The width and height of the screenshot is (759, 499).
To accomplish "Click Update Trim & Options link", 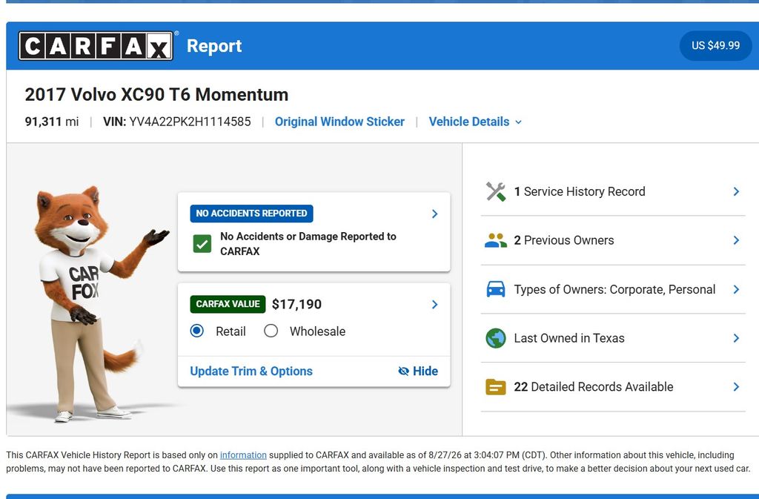I will coord(251,371).
